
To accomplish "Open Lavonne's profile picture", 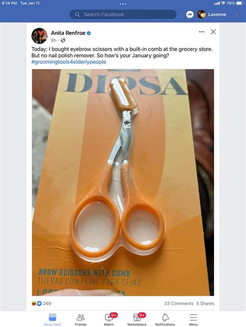I will pyautogui.click(x=201, y=15).
